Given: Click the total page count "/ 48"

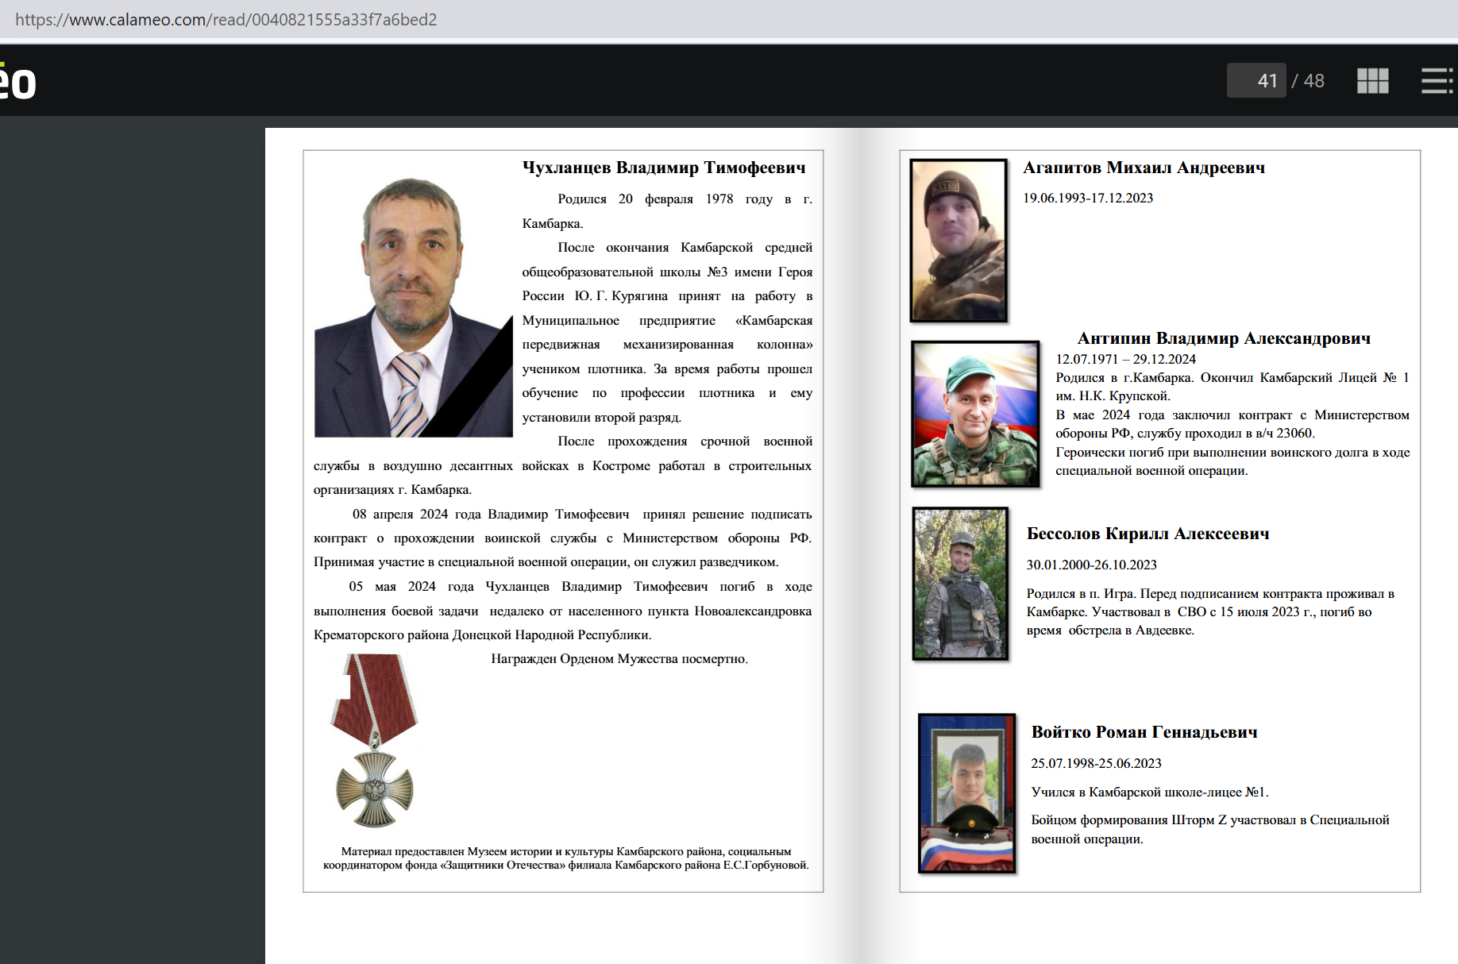Looking at the screenshot, I should pos(1308,81).
